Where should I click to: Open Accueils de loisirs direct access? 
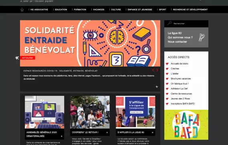180,64
